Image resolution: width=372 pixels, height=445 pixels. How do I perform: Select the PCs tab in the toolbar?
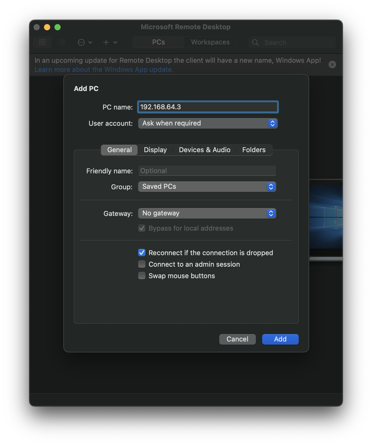click(159, 42)
